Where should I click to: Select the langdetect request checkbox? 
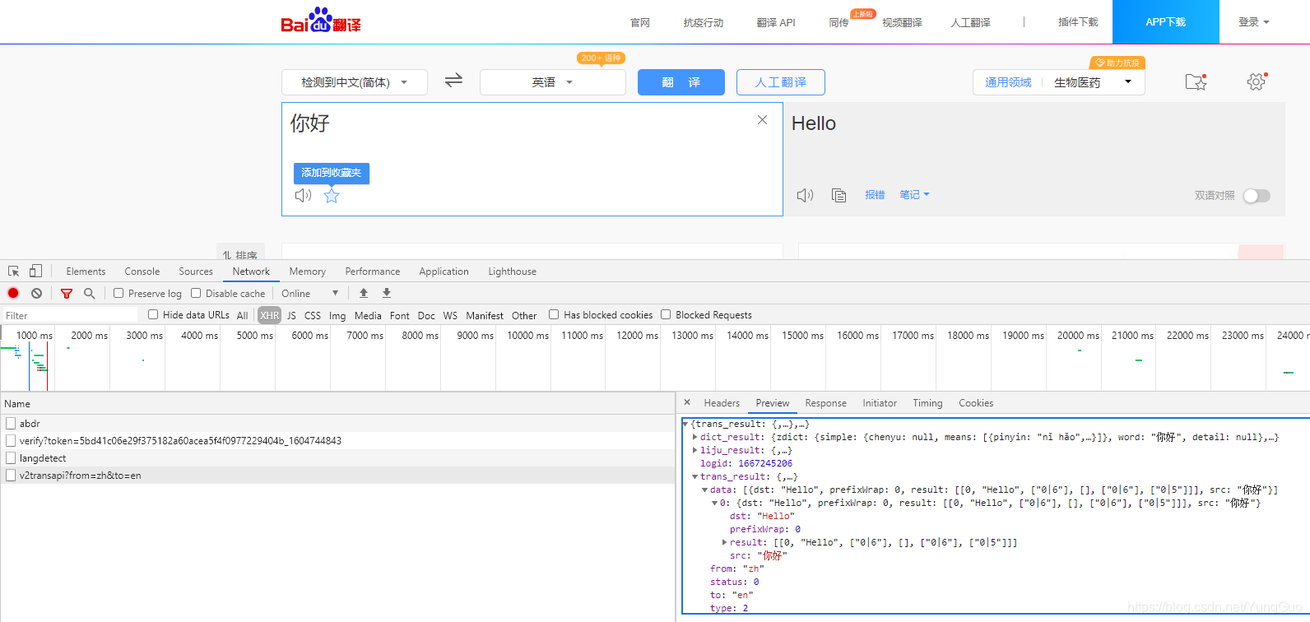point(11,458)
